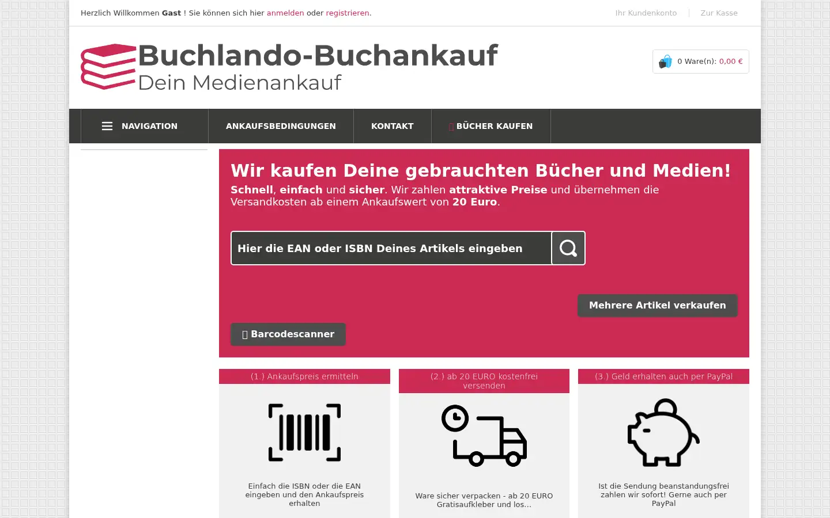Click the delivery truck illustration

click(484, 436)
